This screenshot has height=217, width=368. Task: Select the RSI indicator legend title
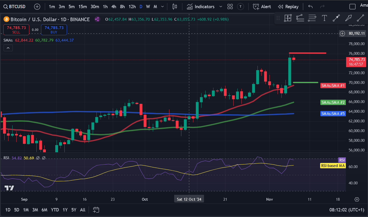pyautogui.click(x=6, y=158)
